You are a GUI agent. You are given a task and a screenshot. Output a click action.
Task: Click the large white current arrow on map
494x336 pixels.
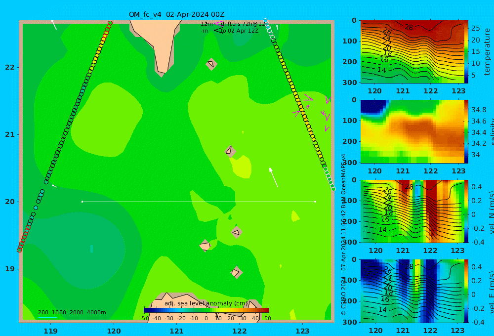coord(274,177)
